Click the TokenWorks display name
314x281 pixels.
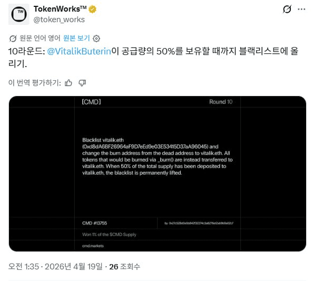[x=60, y=9]
